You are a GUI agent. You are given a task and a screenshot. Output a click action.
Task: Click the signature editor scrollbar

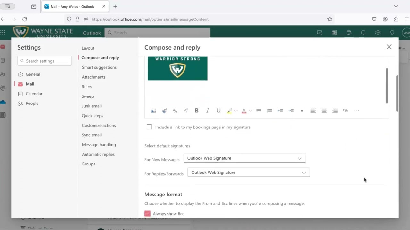pos(387,85)
